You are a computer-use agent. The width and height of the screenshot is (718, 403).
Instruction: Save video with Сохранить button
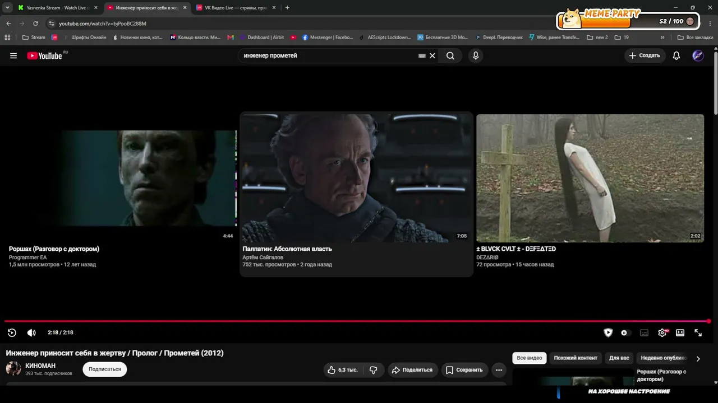coord(464,370)
